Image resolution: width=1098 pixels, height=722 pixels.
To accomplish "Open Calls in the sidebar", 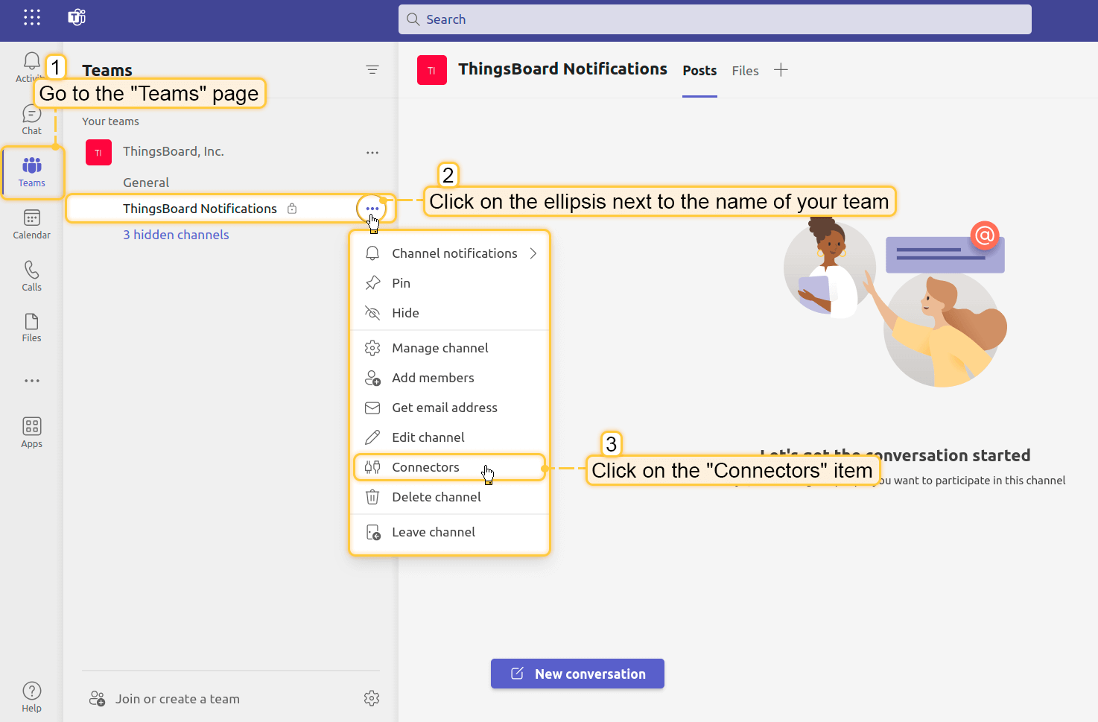I will [x=31, y=276].
